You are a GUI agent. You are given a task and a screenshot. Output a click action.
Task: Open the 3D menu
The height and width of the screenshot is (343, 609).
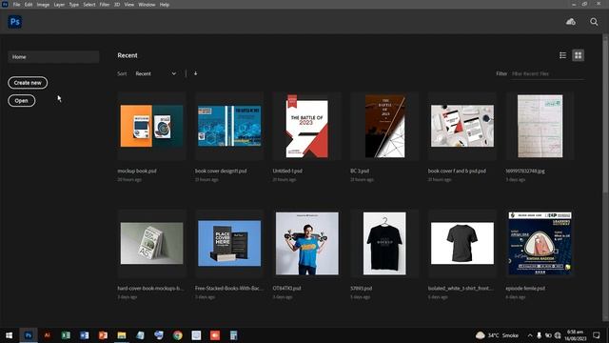[117, 5]
